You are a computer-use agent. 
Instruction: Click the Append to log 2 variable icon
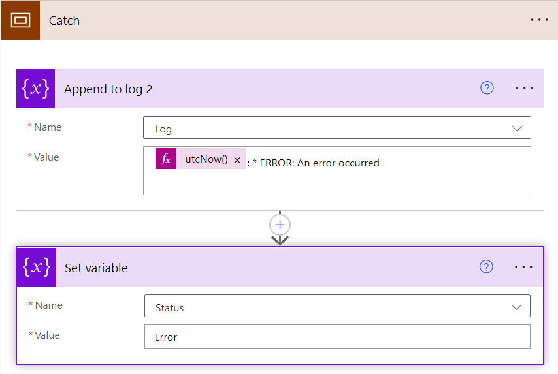[35, 89]
